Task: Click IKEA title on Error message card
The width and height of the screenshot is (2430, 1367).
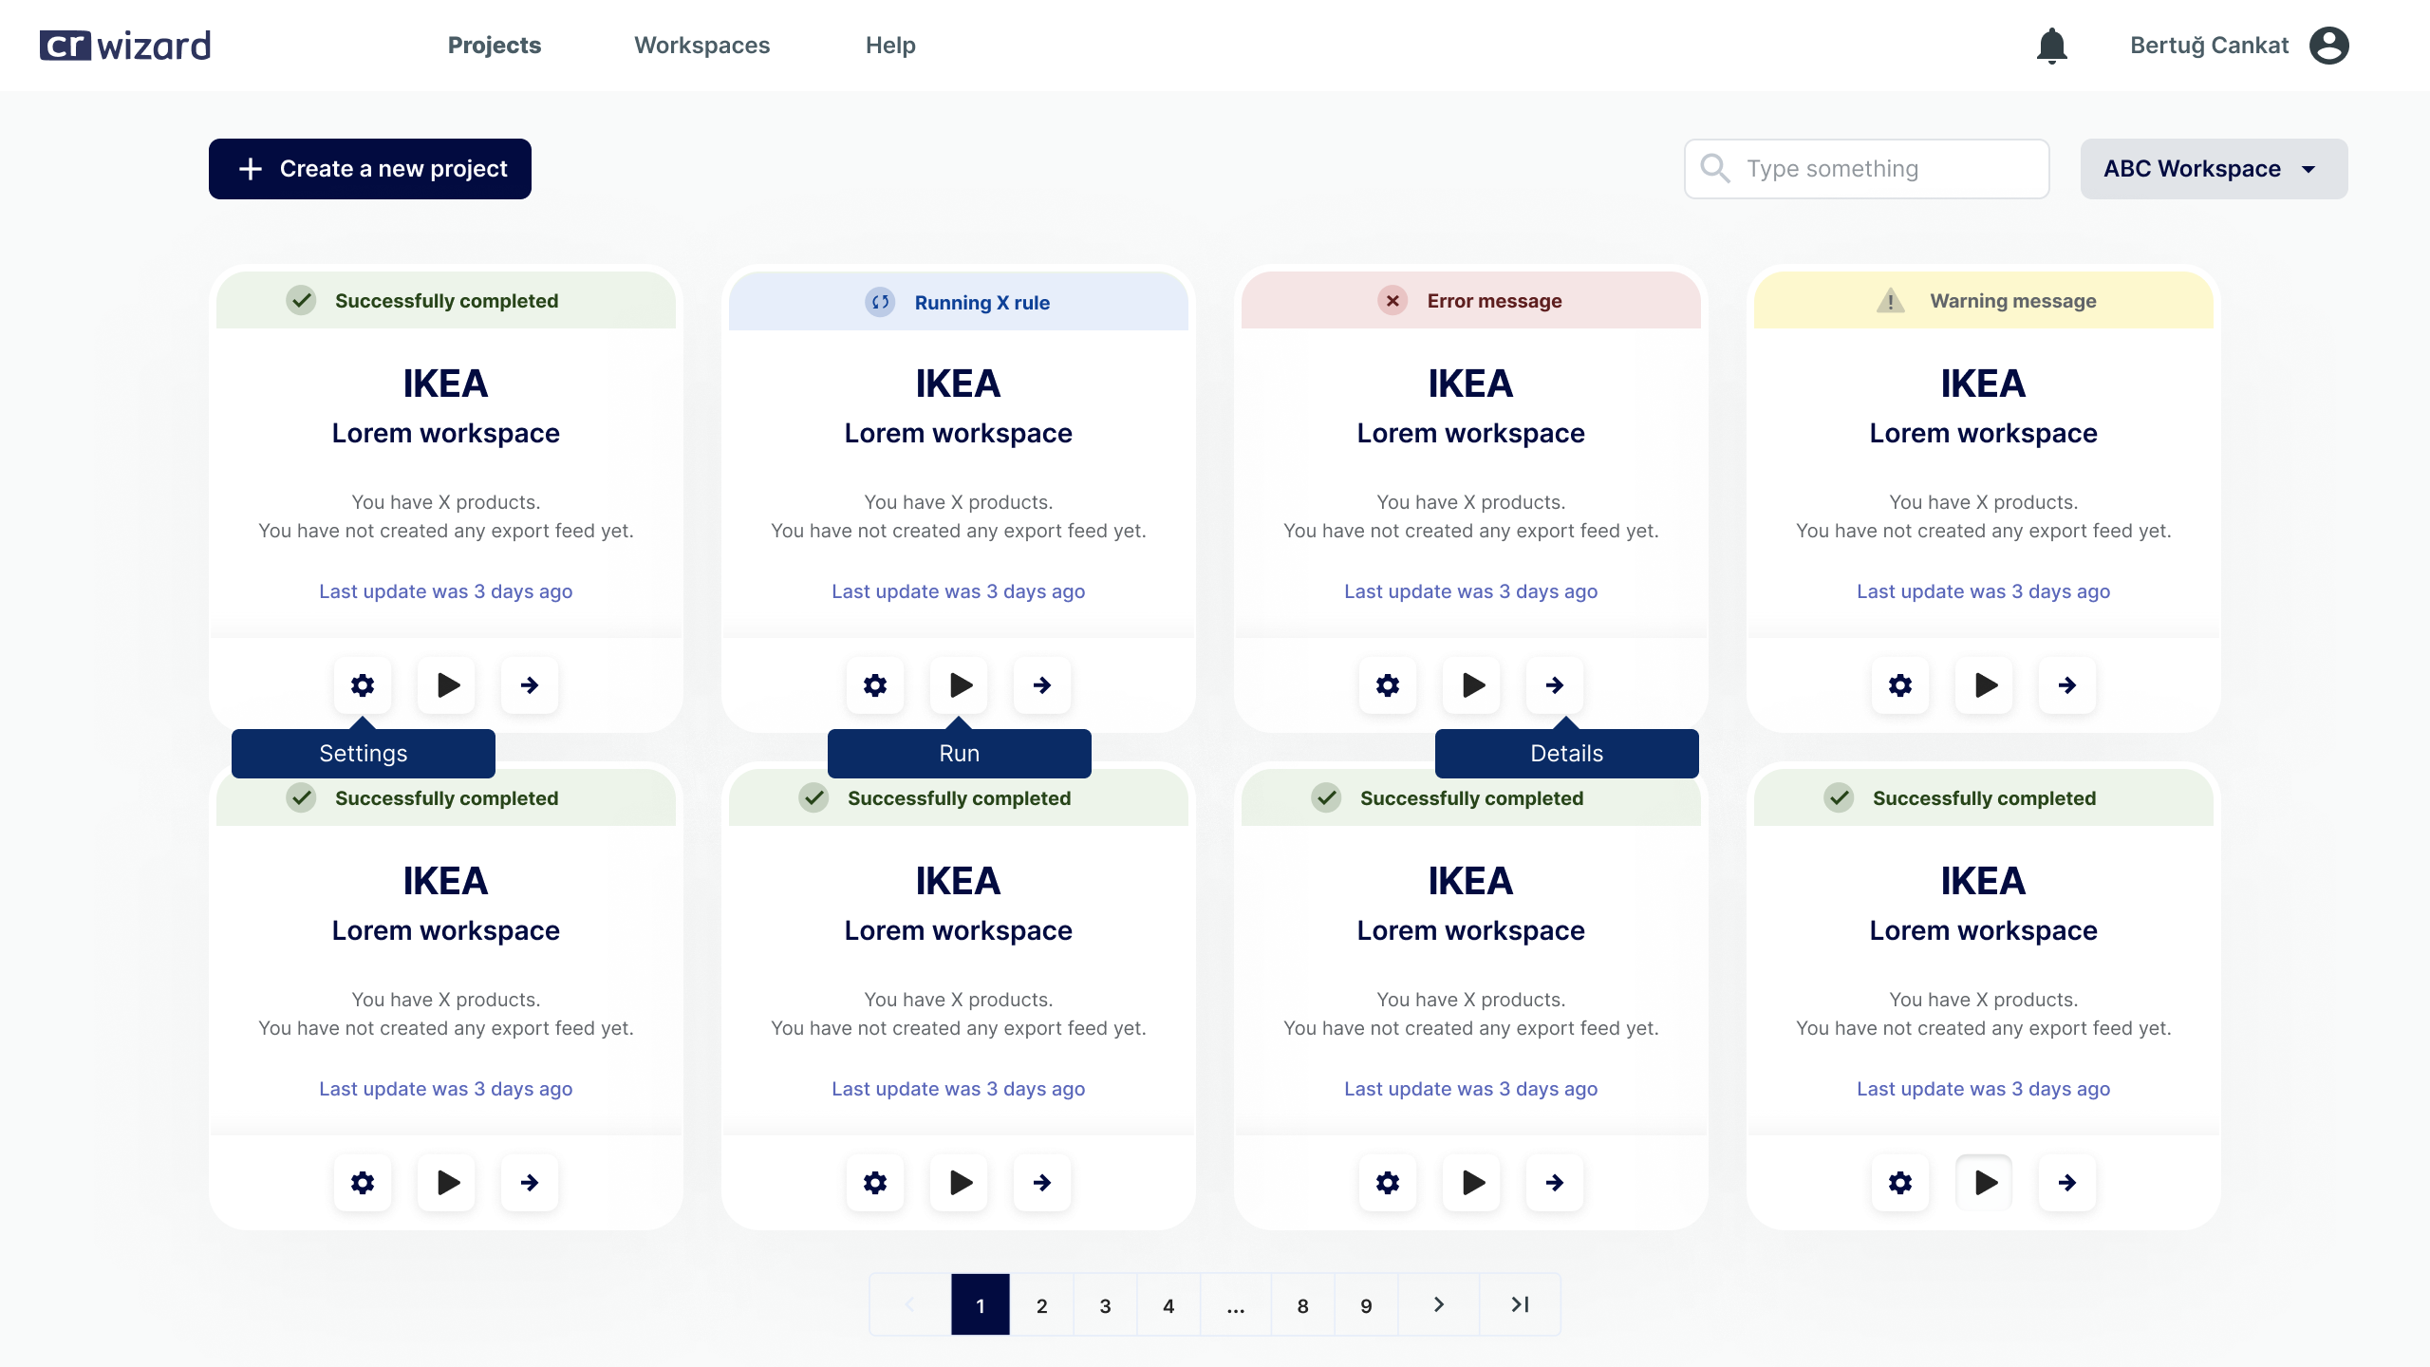Action: click(1471, 384)
